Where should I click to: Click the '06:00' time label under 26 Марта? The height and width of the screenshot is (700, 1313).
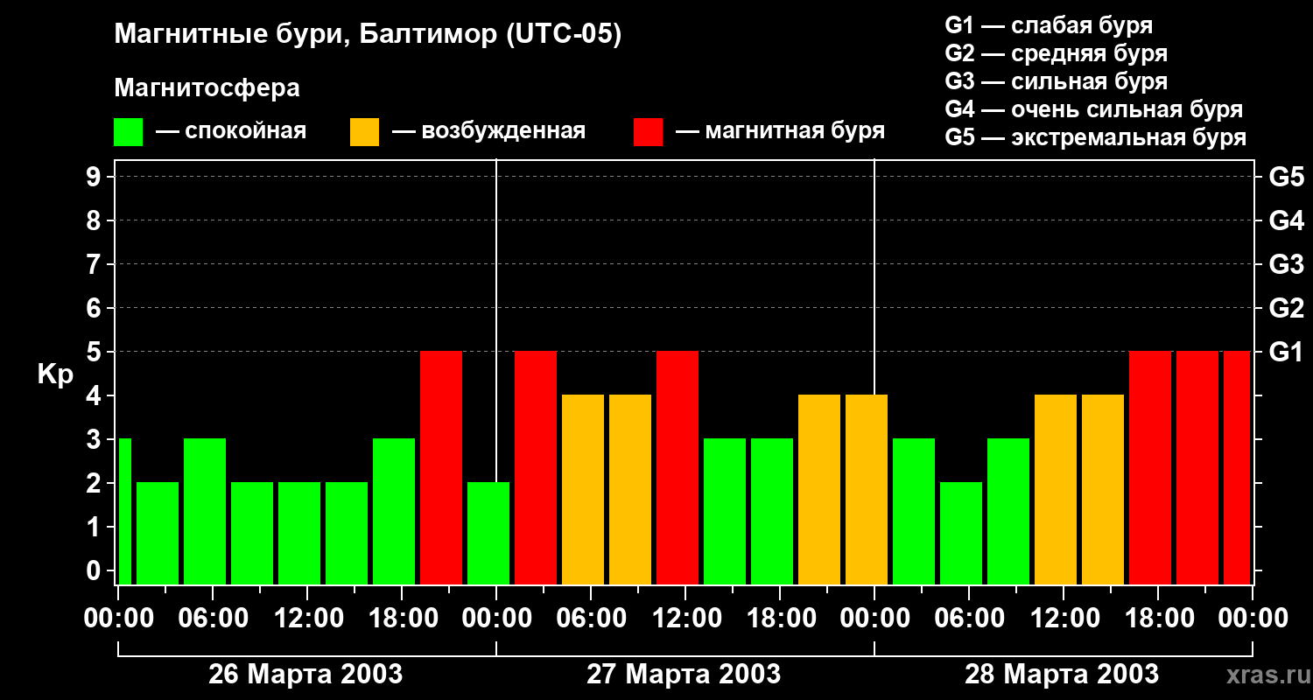coord(213,619)
